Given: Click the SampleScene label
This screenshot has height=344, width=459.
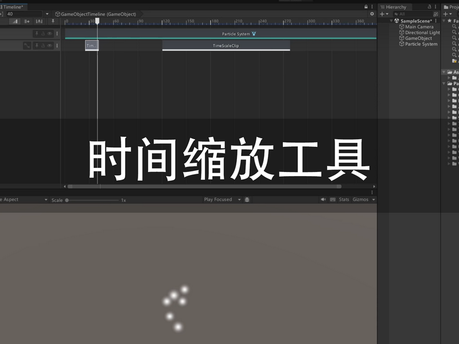Looking at the screenshot, I should click(416, 21).
